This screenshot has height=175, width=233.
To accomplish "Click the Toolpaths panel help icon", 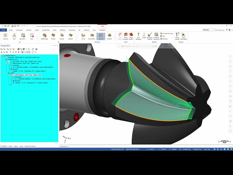I will 36,49.
